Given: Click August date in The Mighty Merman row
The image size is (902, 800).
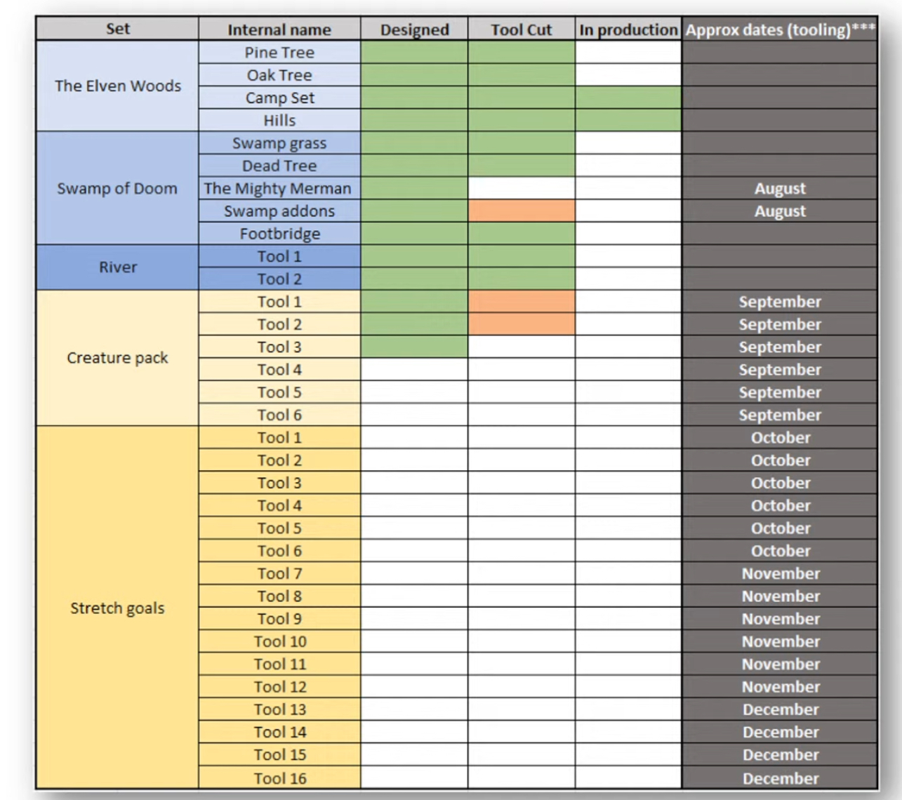Looking at the screenshot, I should coord(779,188).
